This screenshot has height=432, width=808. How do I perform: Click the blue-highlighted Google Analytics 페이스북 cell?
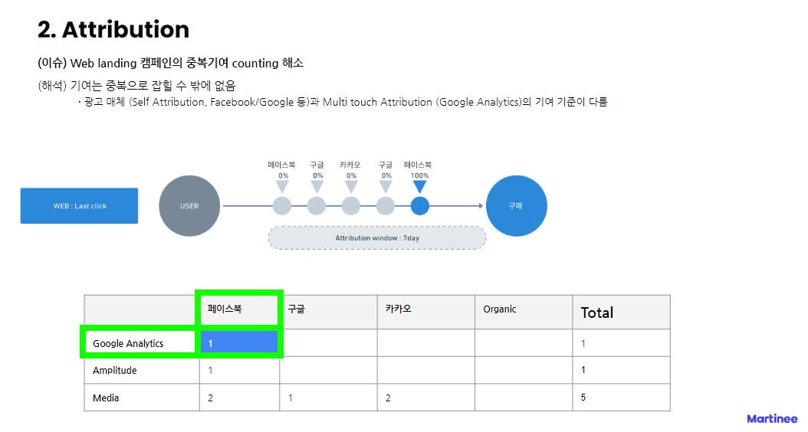239,343
